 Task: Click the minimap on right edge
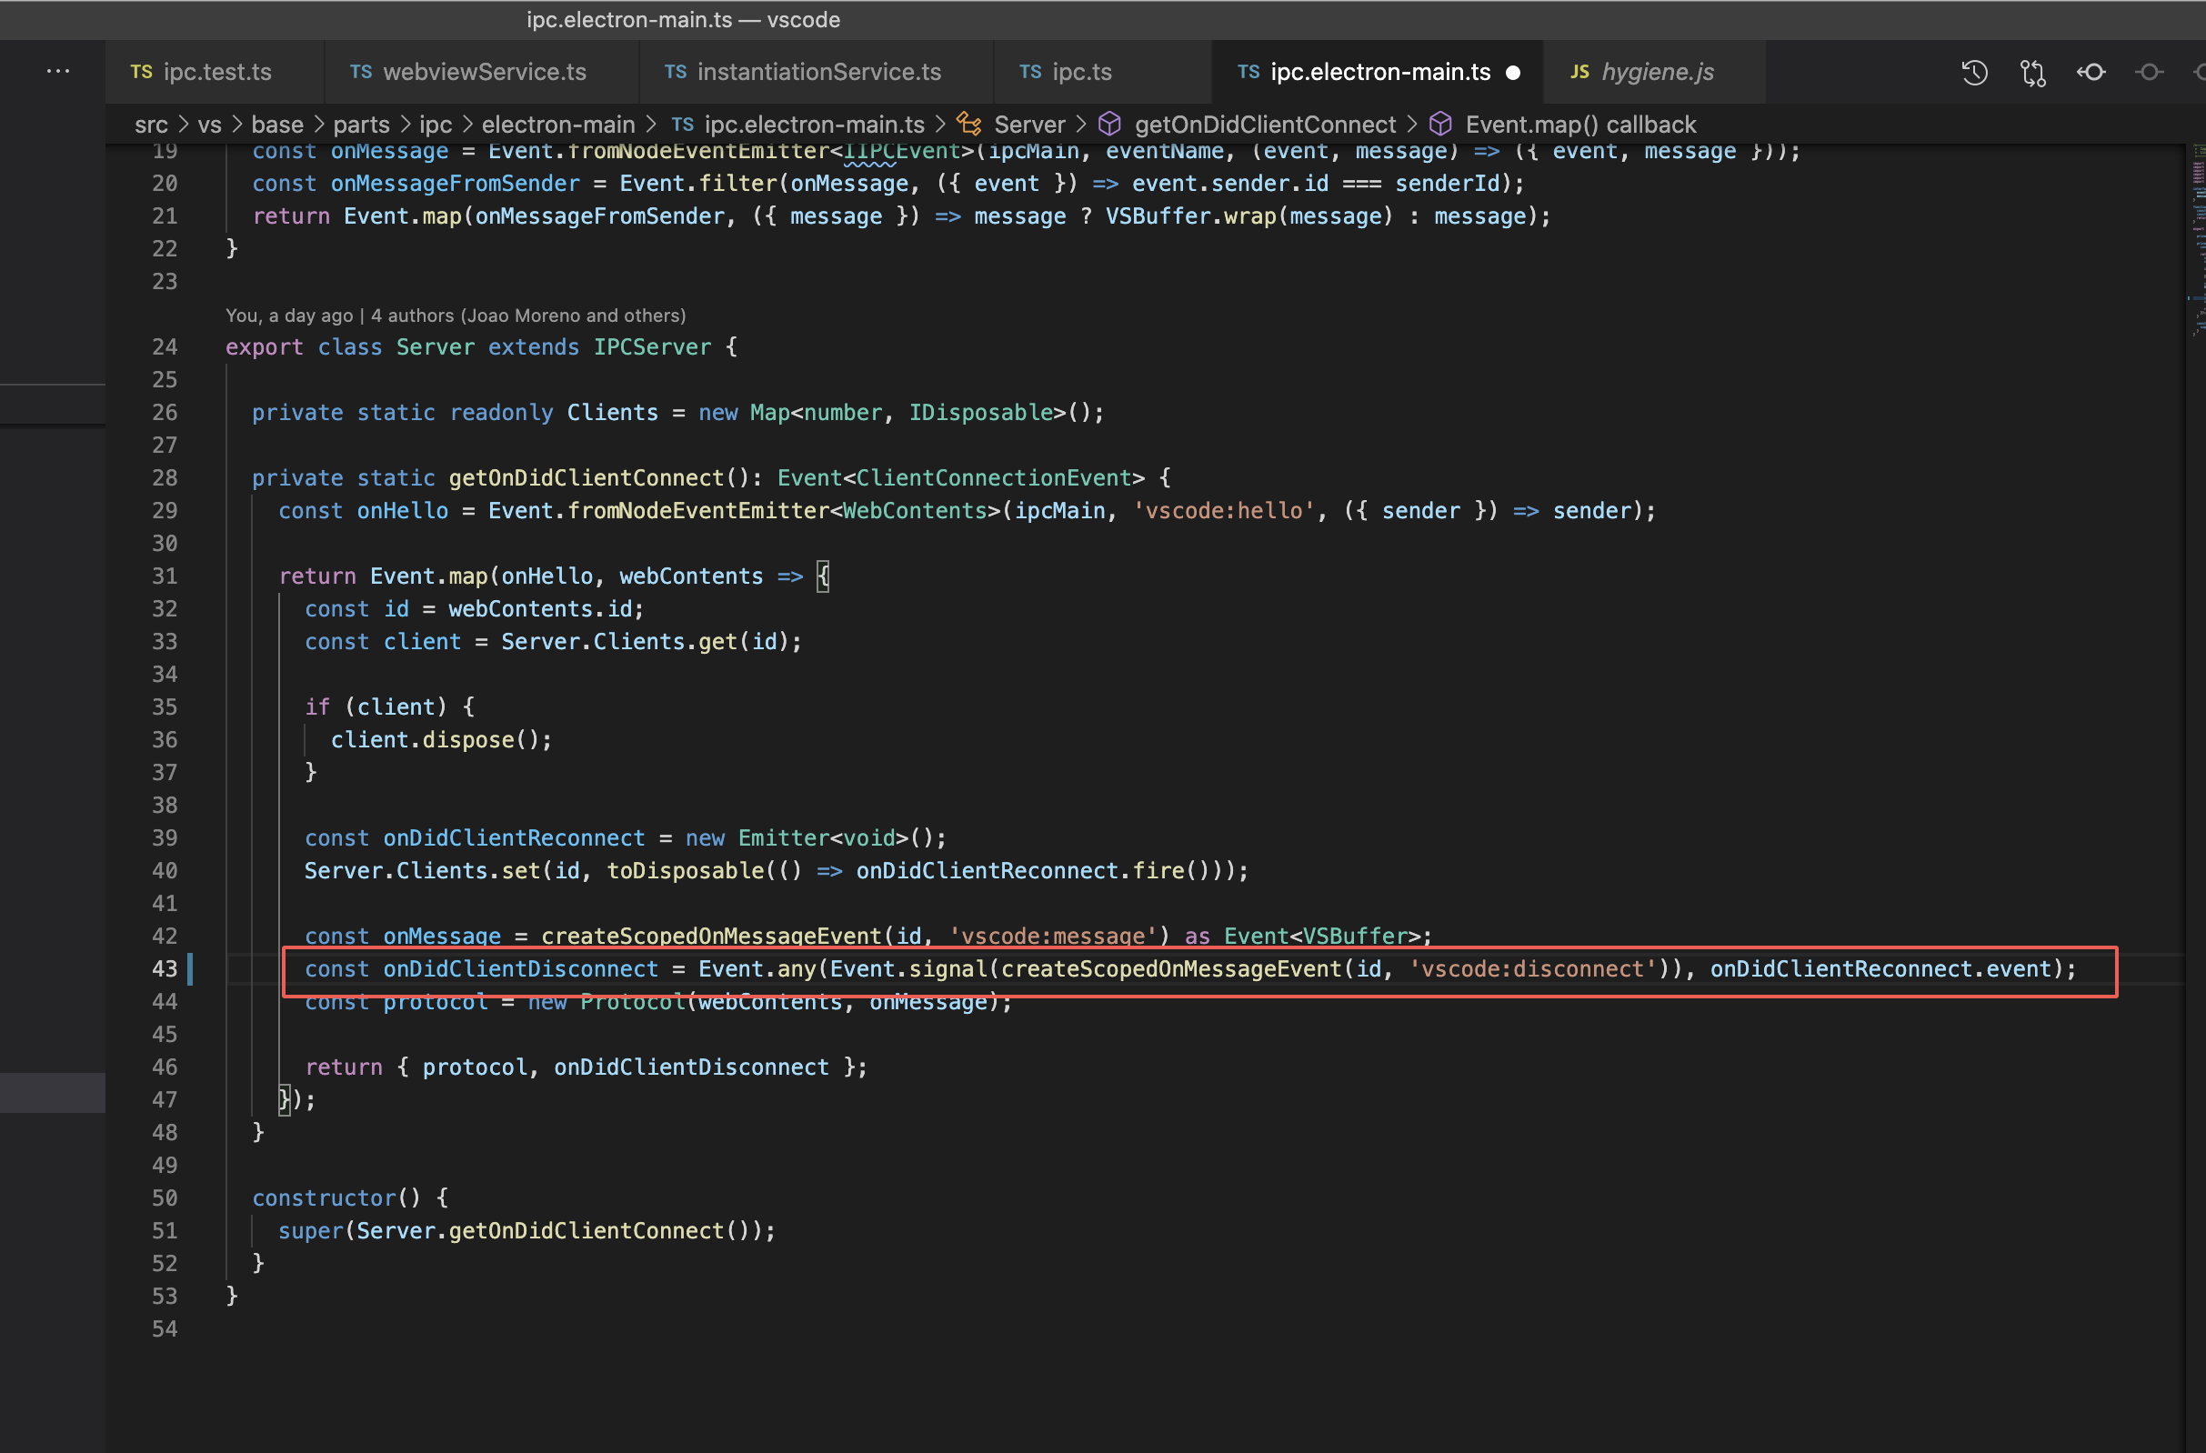click(2196, 241)
